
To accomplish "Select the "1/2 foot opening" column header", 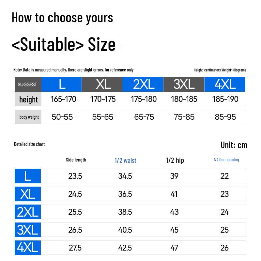I will [x=226, y=160].
